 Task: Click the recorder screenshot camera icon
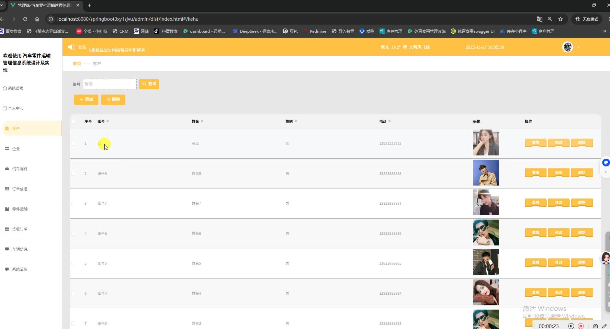tap(595, 326)
